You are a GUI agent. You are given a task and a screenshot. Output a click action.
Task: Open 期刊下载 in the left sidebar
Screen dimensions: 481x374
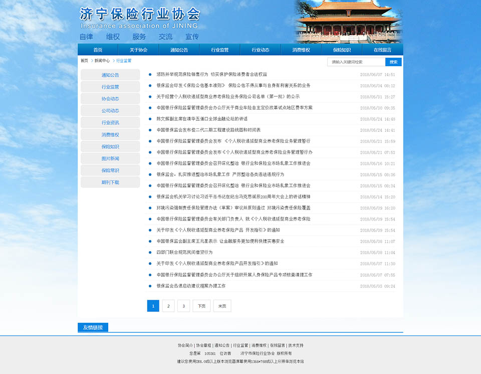[110, 182]
